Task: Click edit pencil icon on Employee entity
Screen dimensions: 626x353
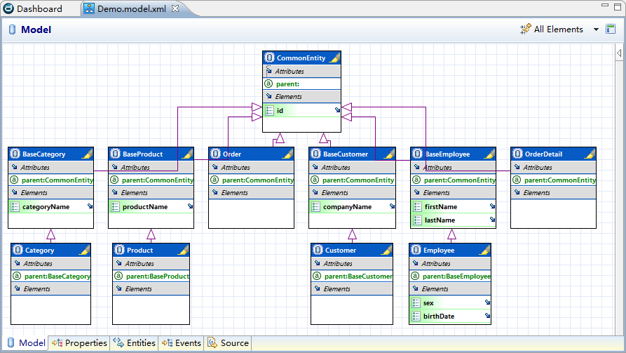Action: coord(484,250)
